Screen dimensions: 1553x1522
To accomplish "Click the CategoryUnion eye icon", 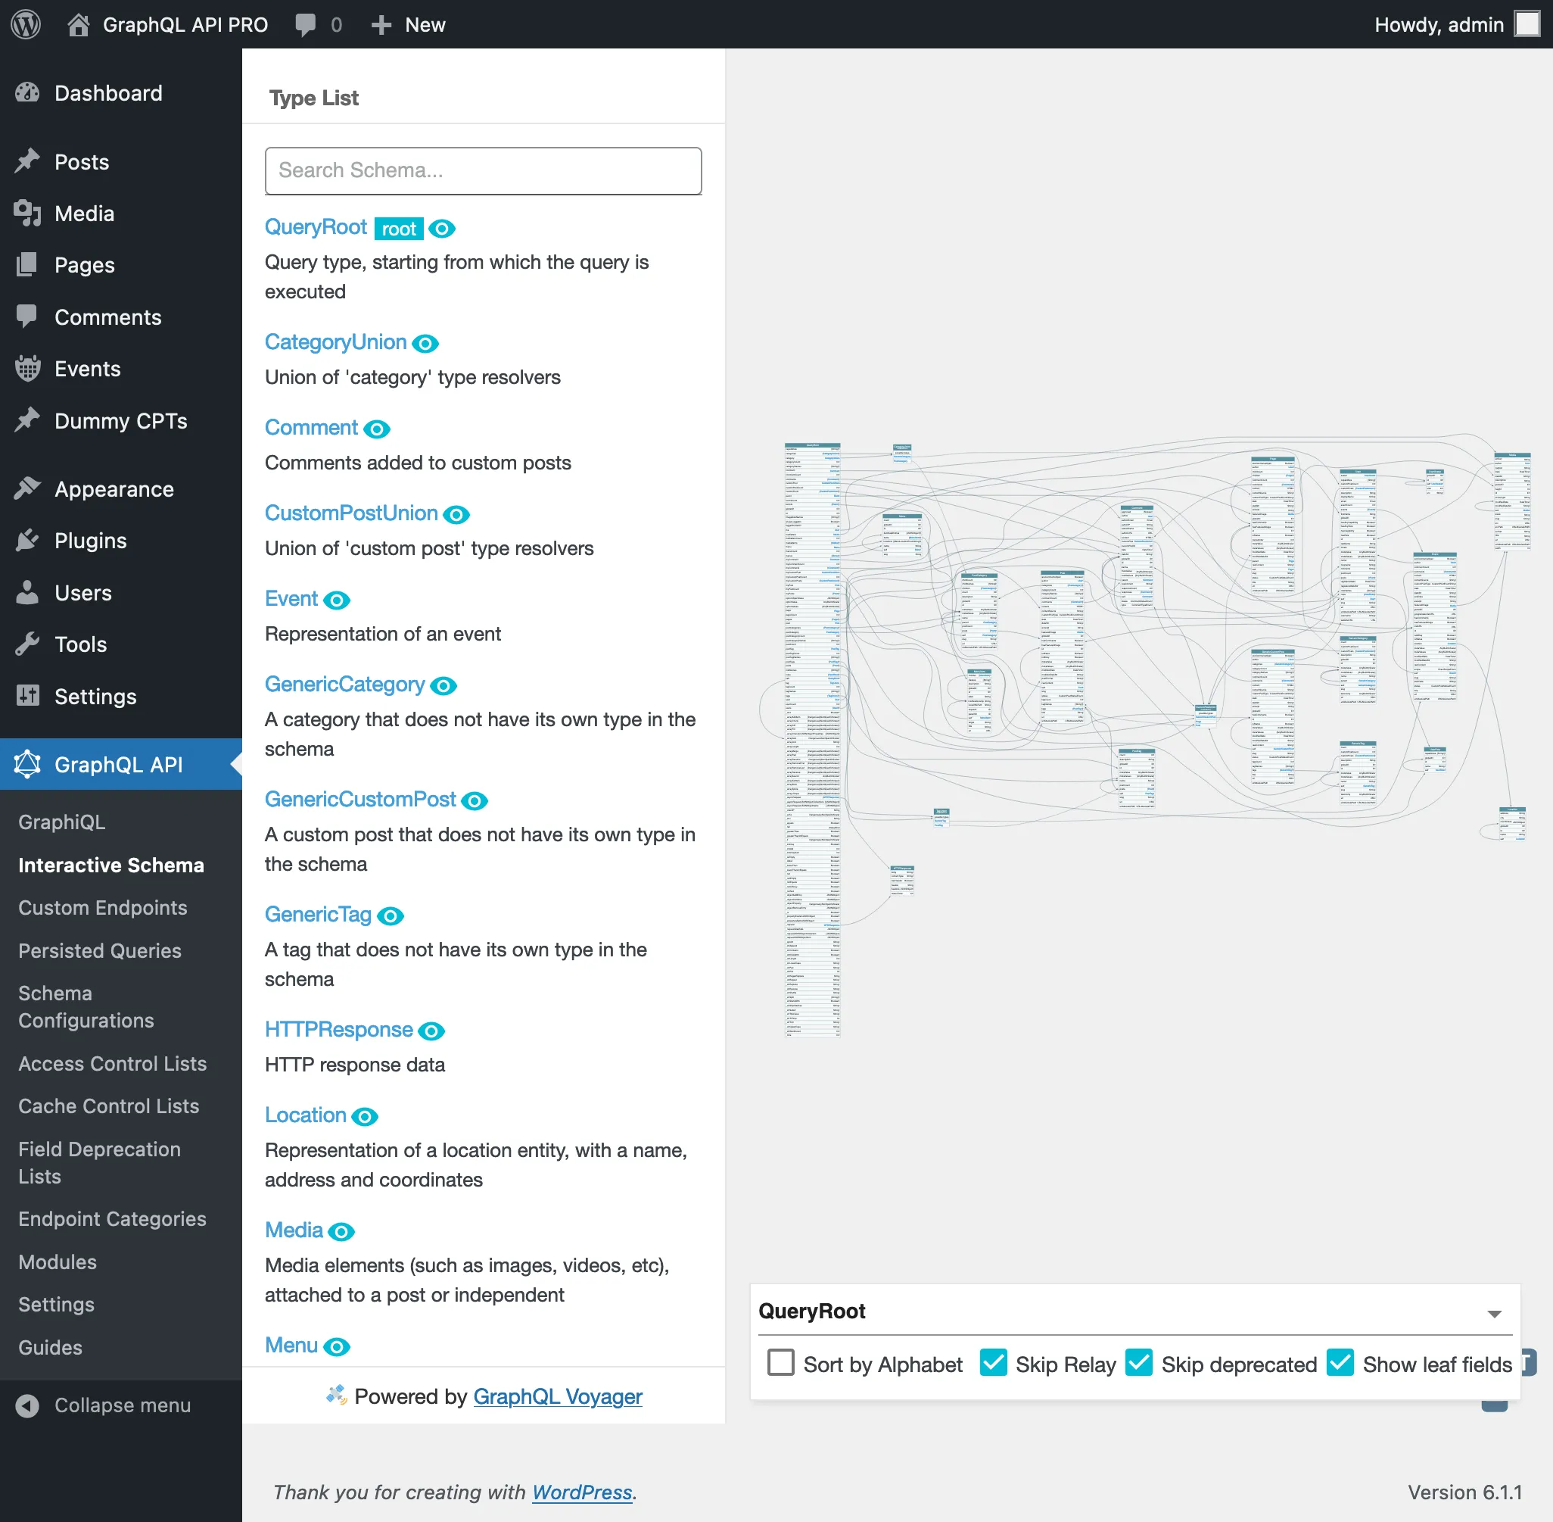I will [x=426, y=342].
